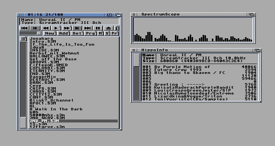Open preferences with the Pr button
This screenshot has height=146, width=275.
tap(115, 33)
